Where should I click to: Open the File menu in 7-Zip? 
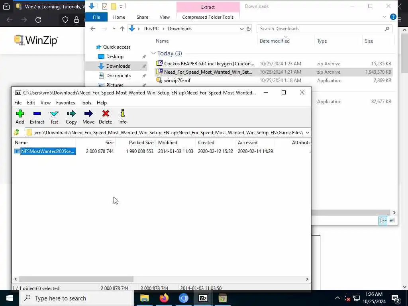tap(18, 103)
